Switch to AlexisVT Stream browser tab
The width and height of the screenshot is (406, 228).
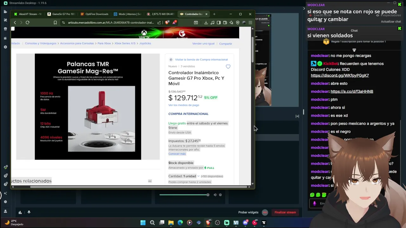(28, 14)
